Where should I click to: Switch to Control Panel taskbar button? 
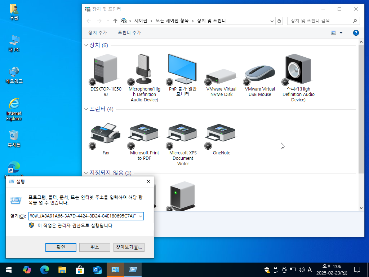click(x=115, y=270)
